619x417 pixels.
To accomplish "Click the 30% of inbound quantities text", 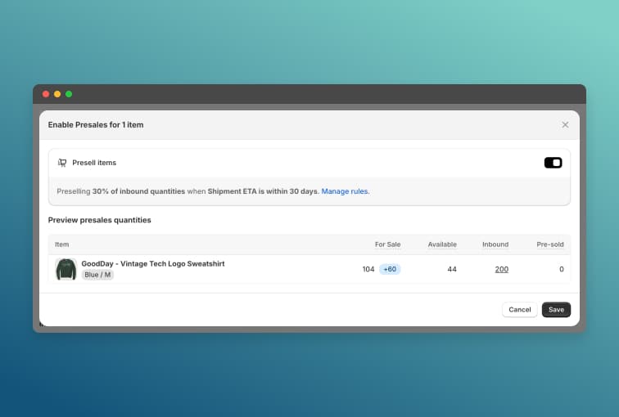I will point(138,191).
